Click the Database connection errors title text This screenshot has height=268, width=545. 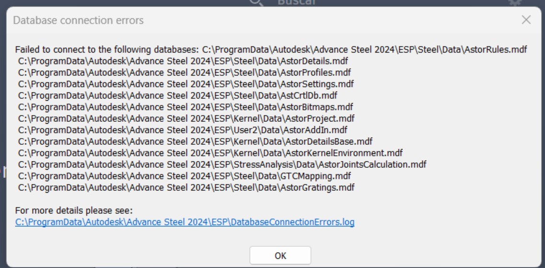coord(78,21)
